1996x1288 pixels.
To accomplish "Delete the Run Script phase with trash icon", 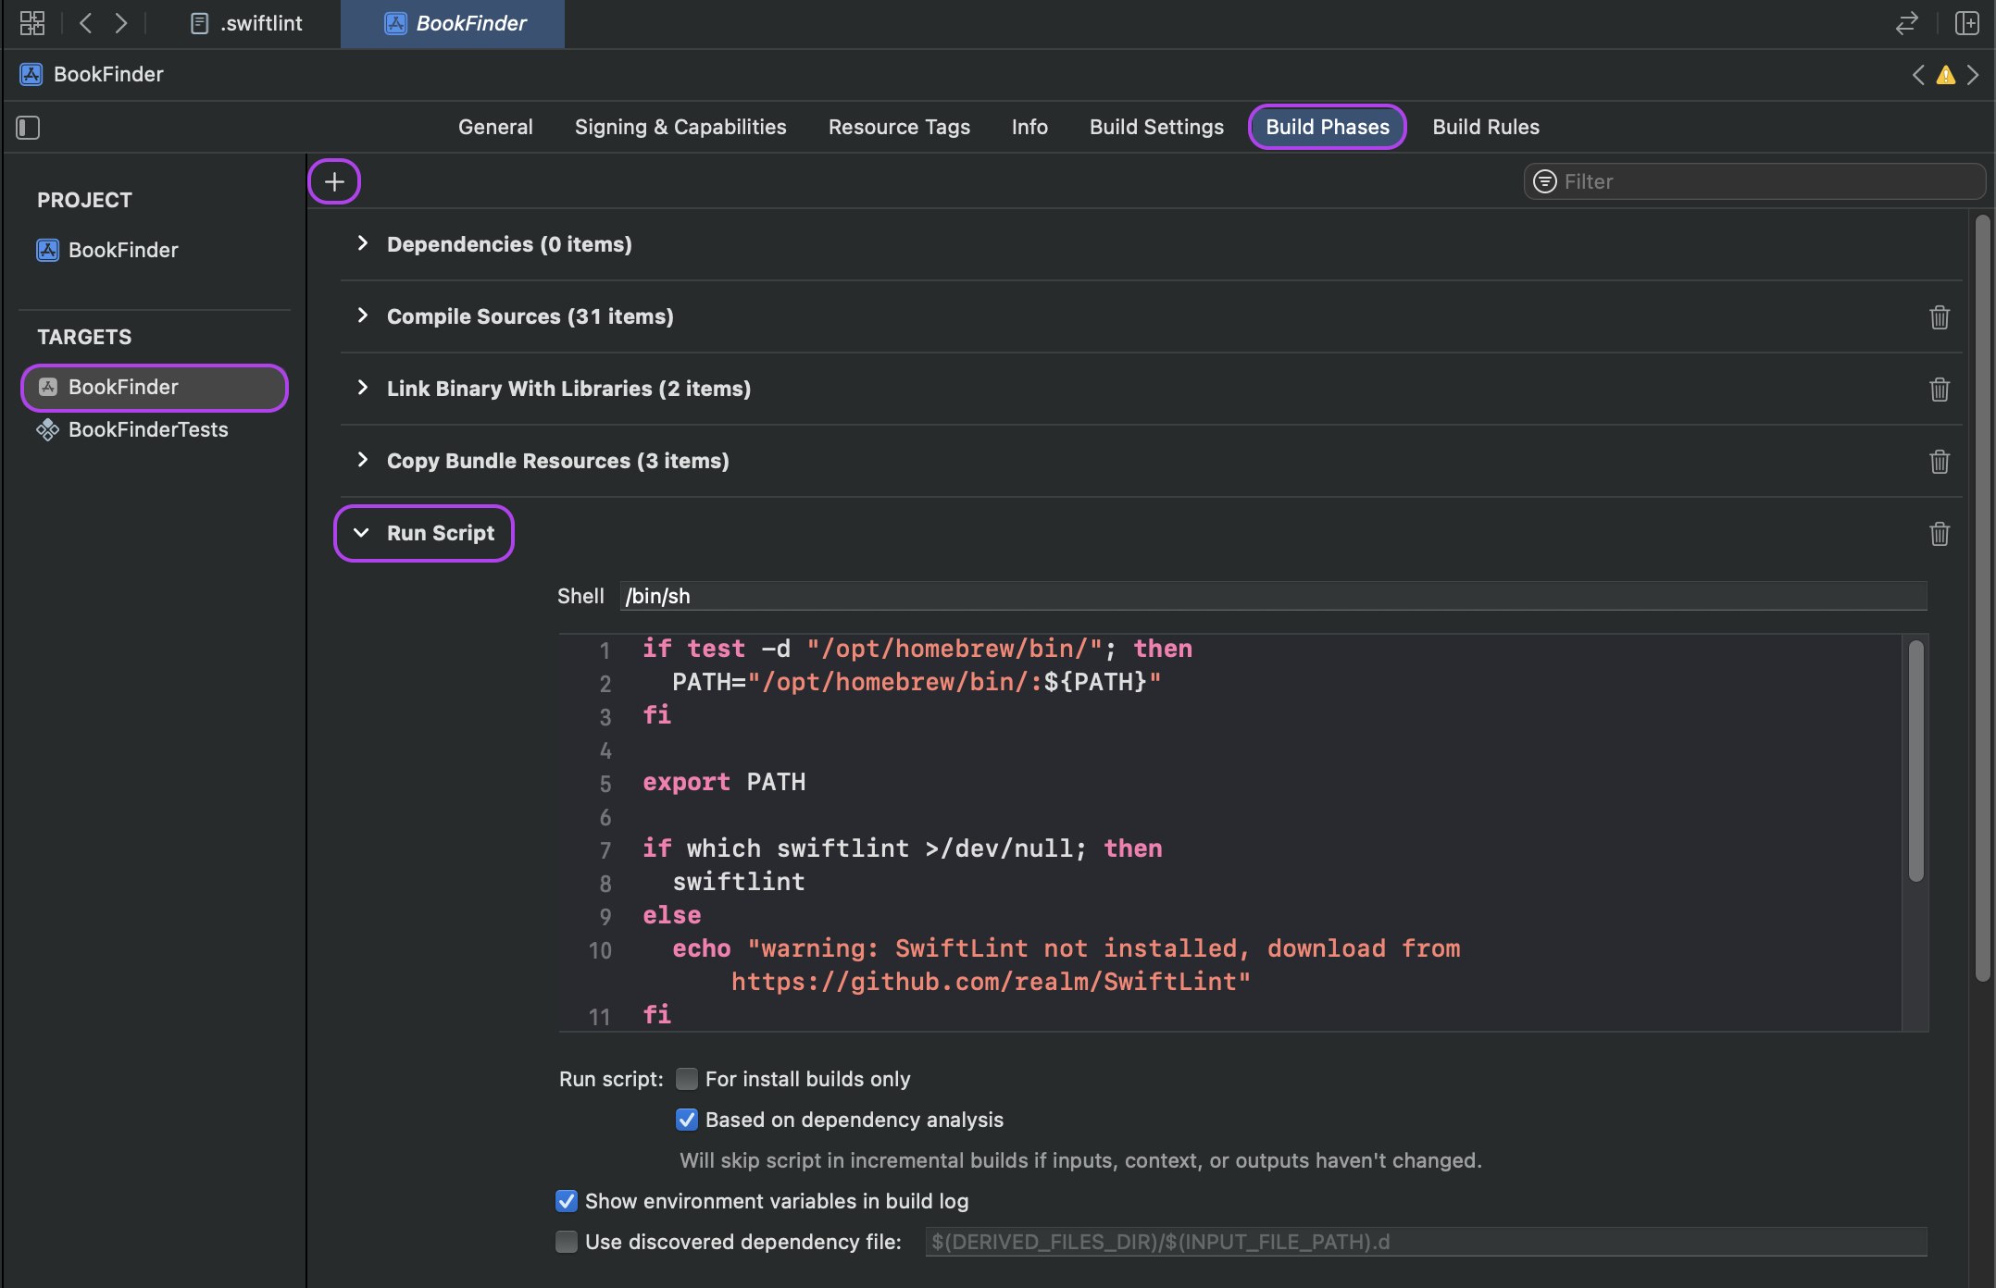I will point(1940,534).
